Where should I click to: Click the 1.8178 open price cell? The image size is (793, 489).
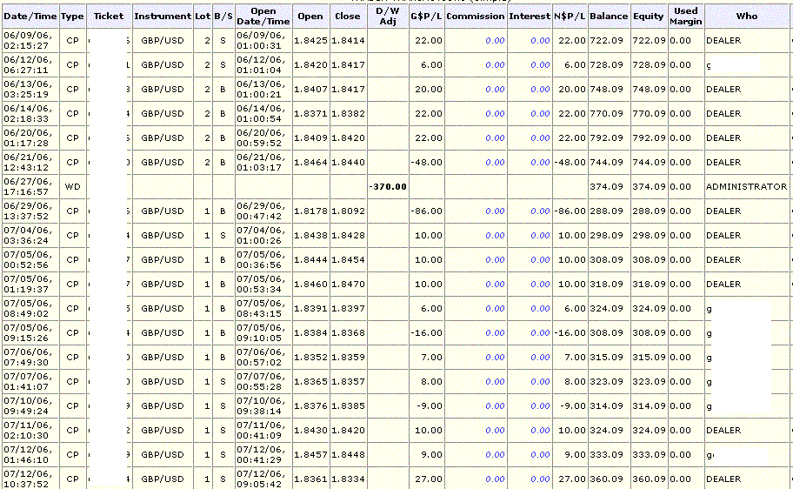tap(310, 211)
